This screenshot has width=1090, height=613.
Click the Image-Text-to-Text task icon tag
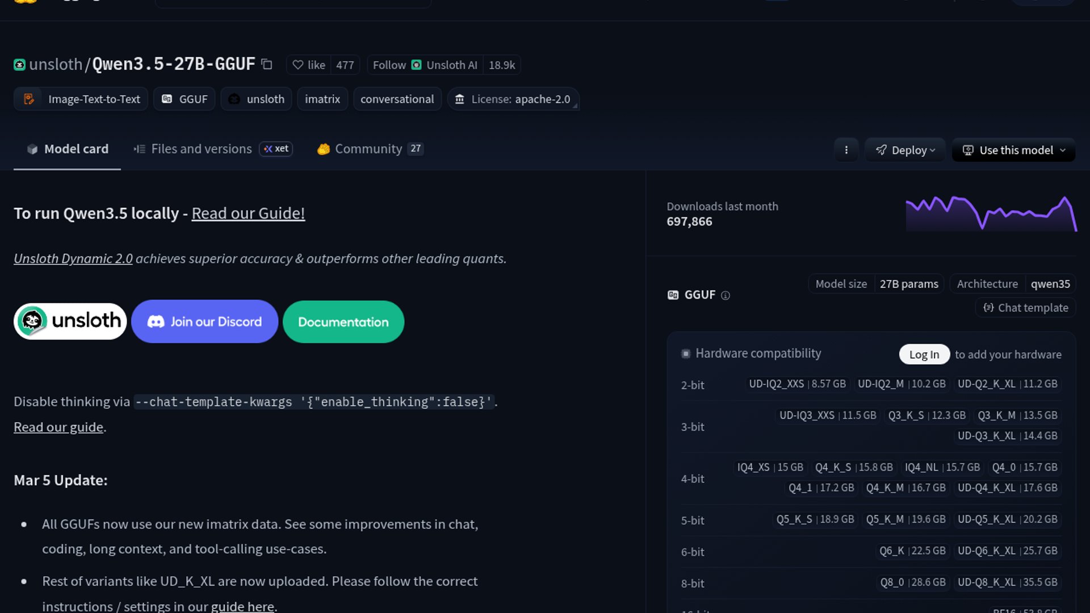29,99
